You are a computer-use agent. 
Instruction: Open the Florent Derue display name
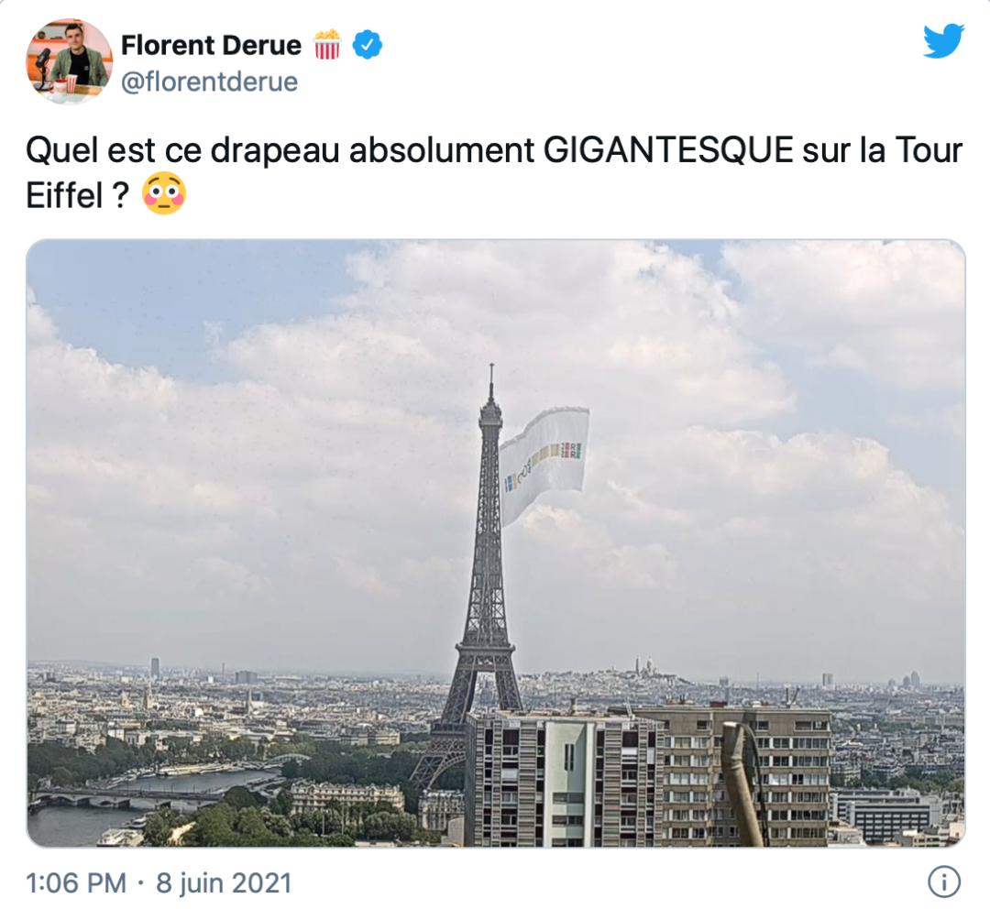point(211,46)
